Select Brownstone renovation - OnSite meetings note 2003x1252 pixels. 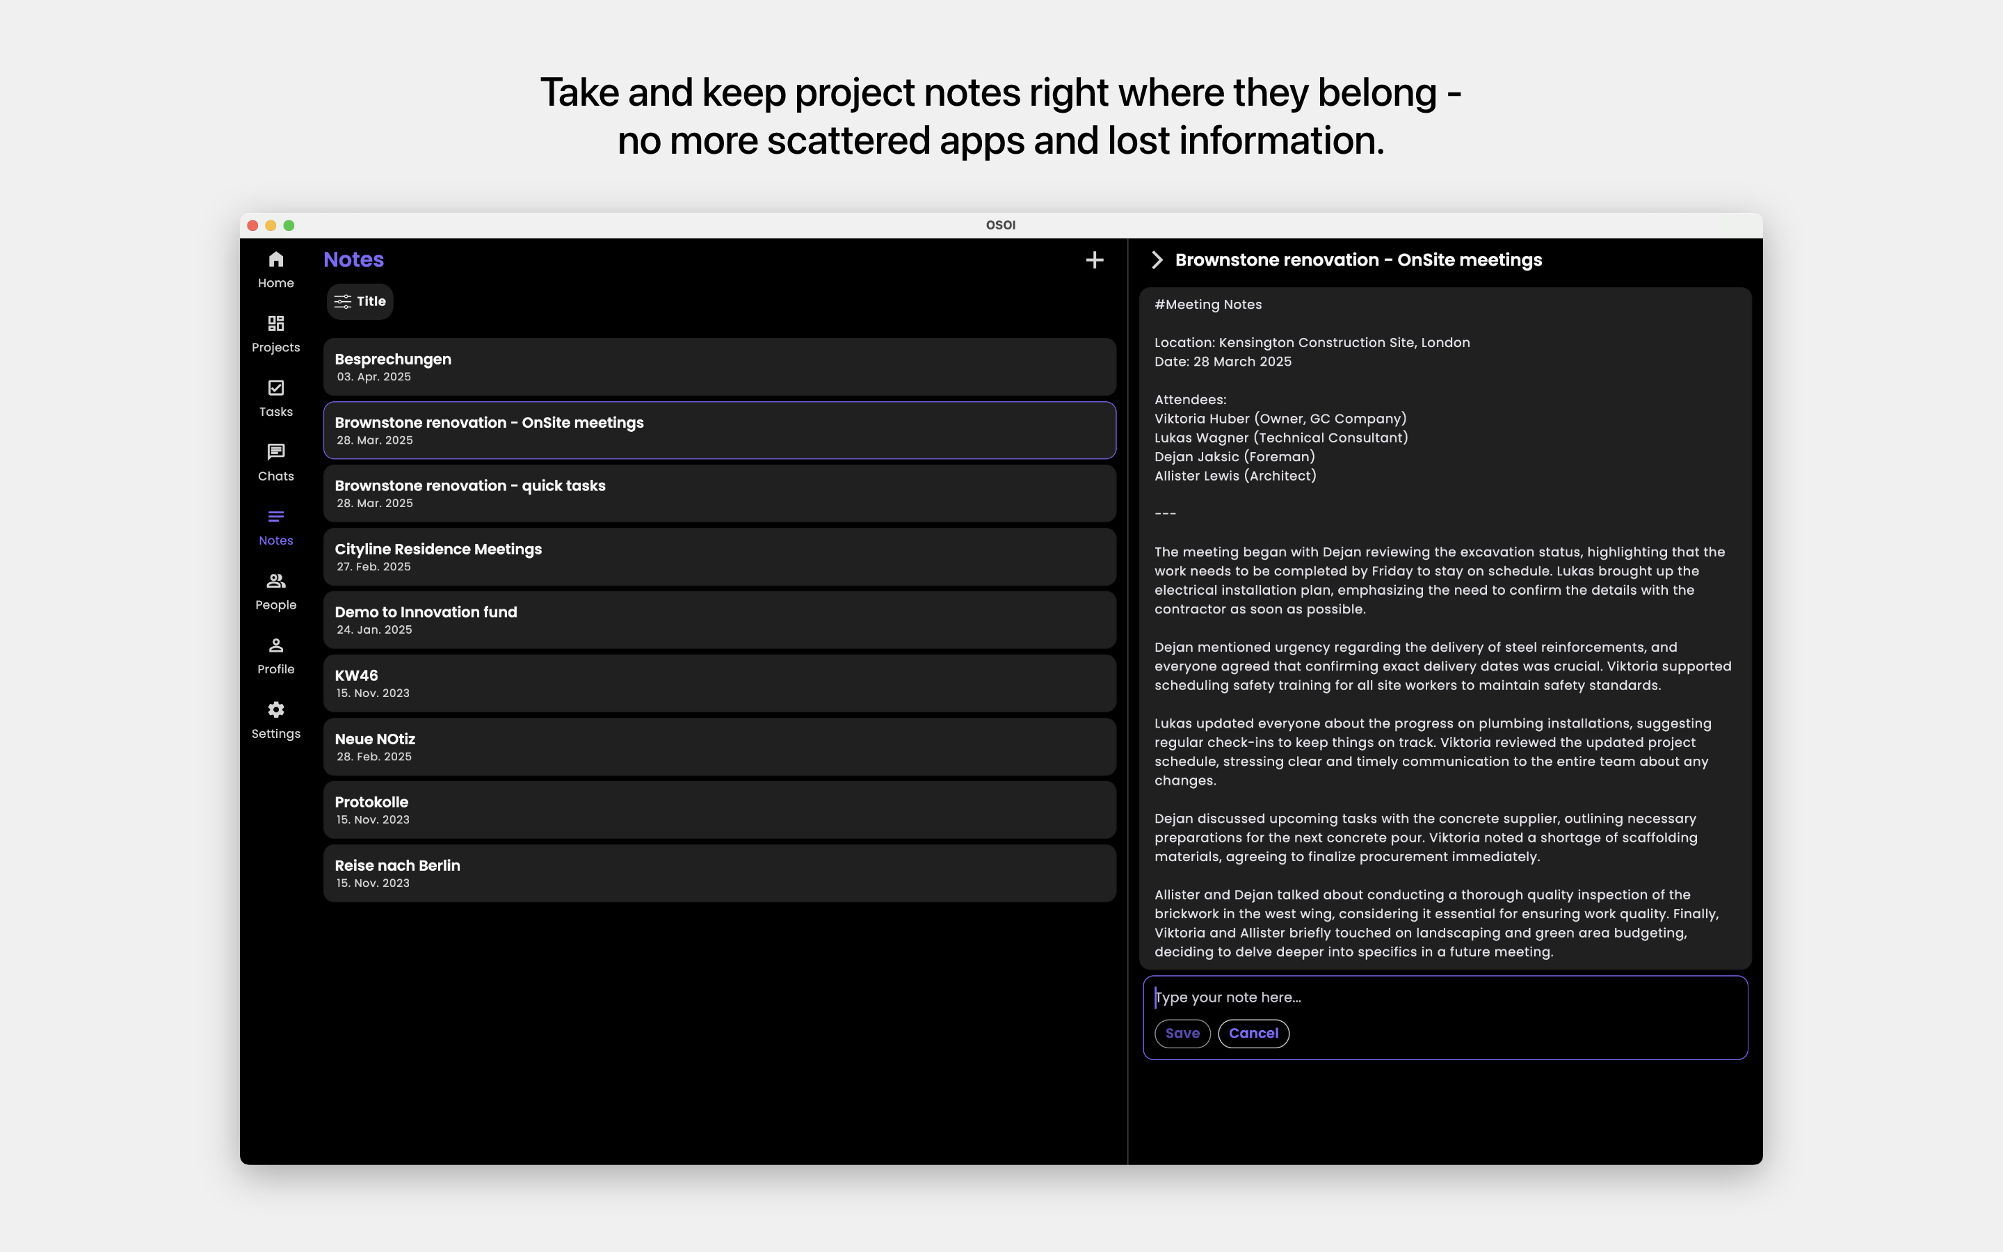(719, 430)
